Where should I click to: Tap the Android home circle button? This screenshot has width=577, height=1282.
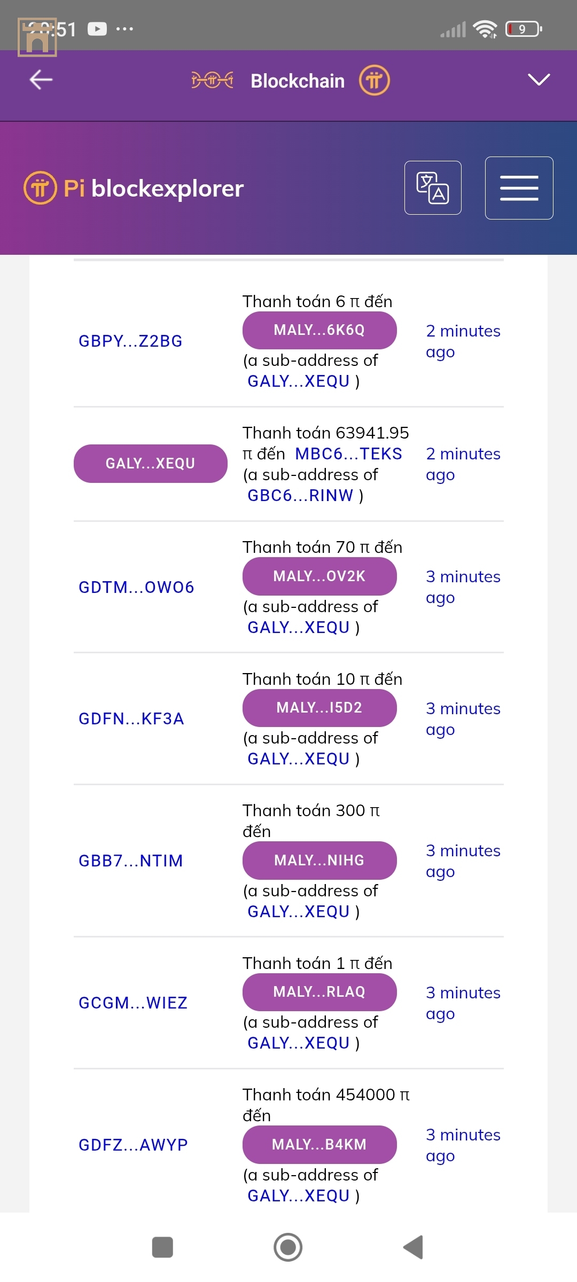pos(288,1247)
